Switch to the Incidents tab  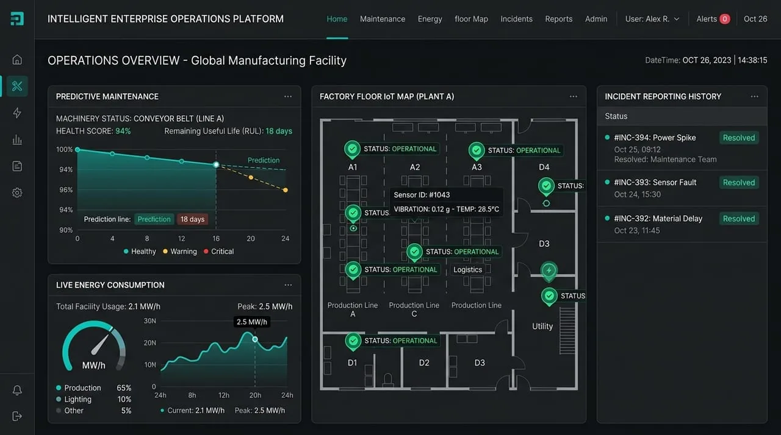click(516, 19)
